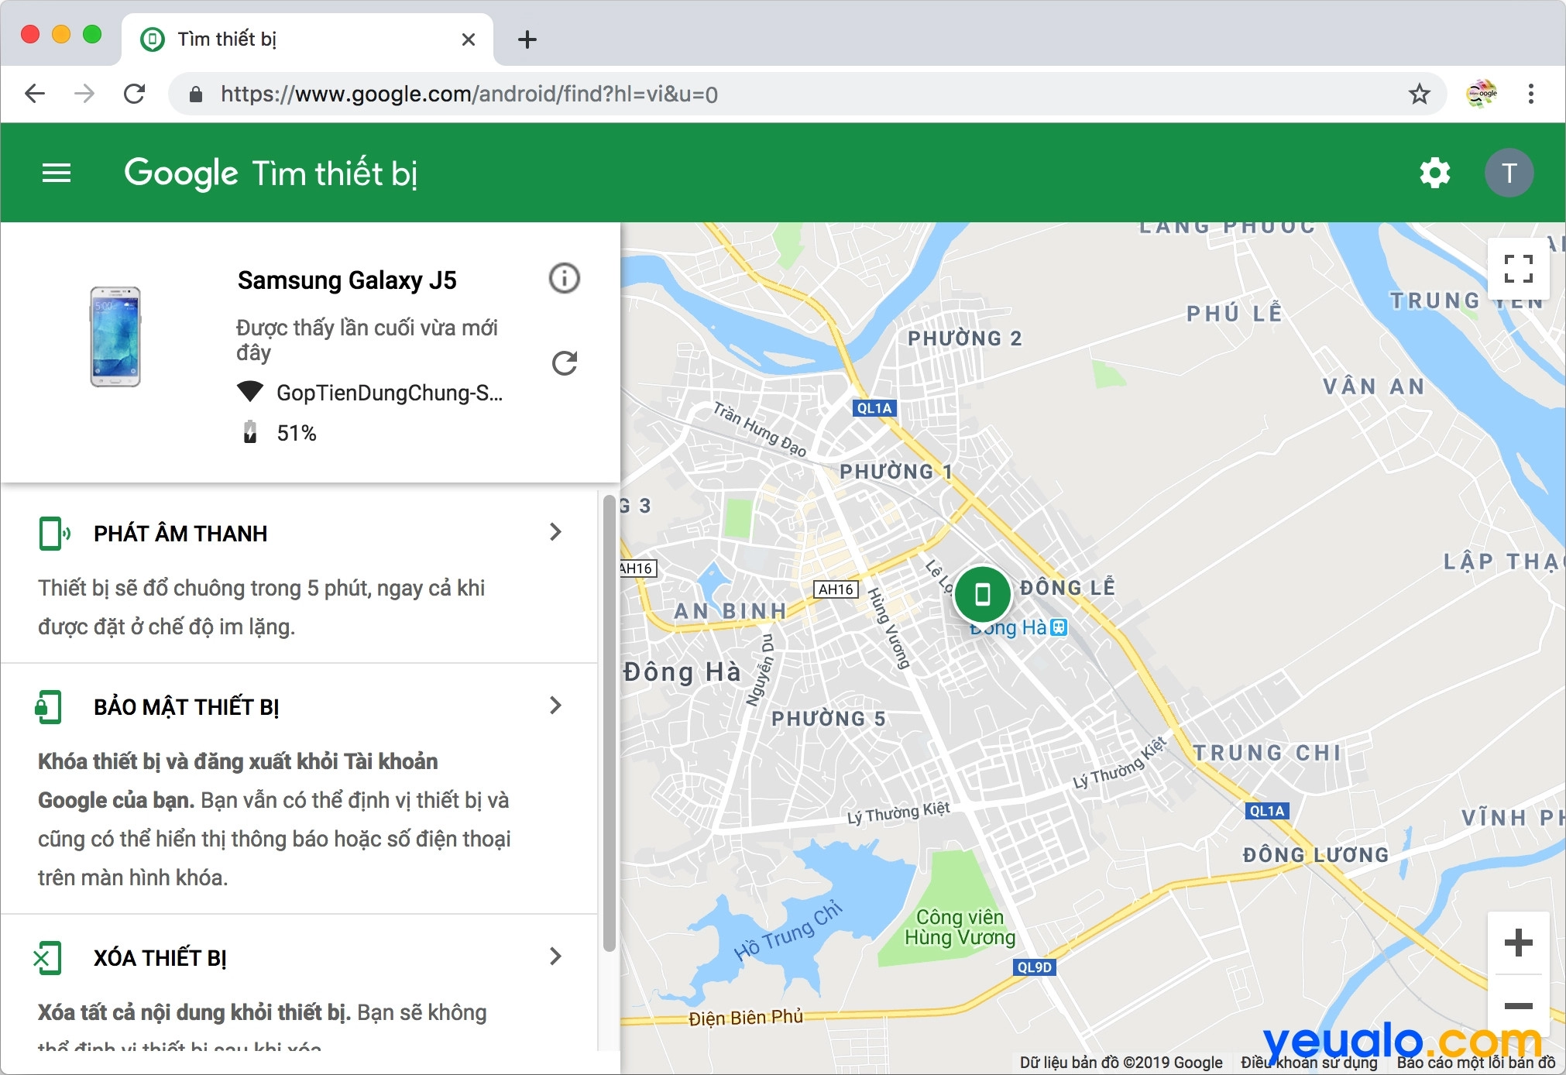Click the Công viên Hùng Vương map label

pos(960,927)
